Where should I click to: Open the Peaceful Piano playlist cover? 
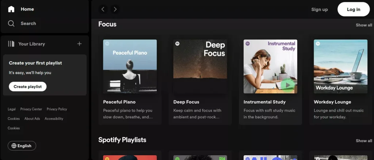coord(130,67)
